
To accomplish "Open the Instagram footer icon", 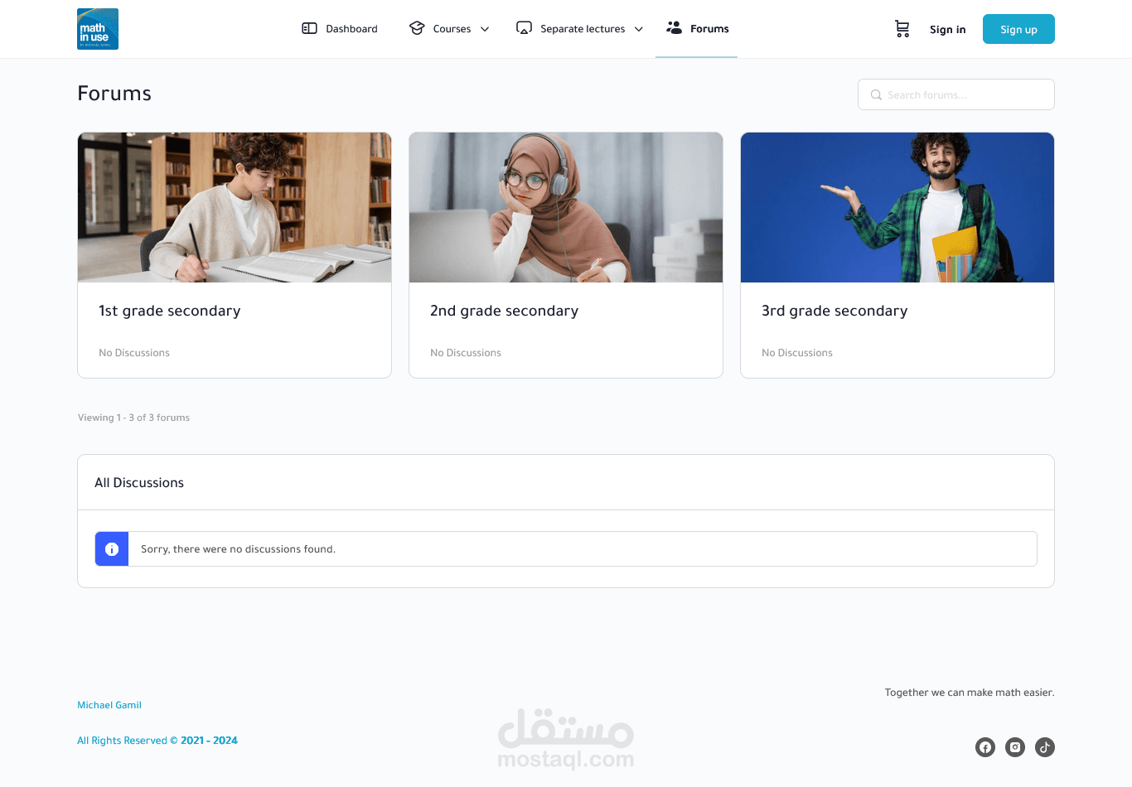I will [1015, 747].
